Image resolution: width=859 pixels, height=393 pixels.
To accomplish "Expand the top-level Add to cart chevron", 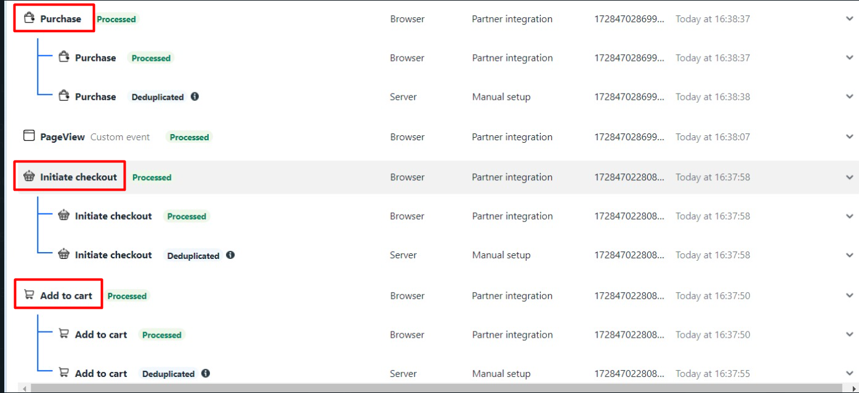I will tap(850, 296).
